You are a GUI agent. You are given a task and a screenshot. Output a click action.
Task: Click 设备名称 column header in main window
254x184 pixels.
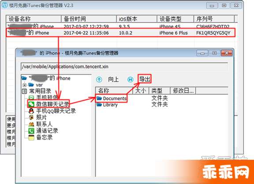pos(34,19)
